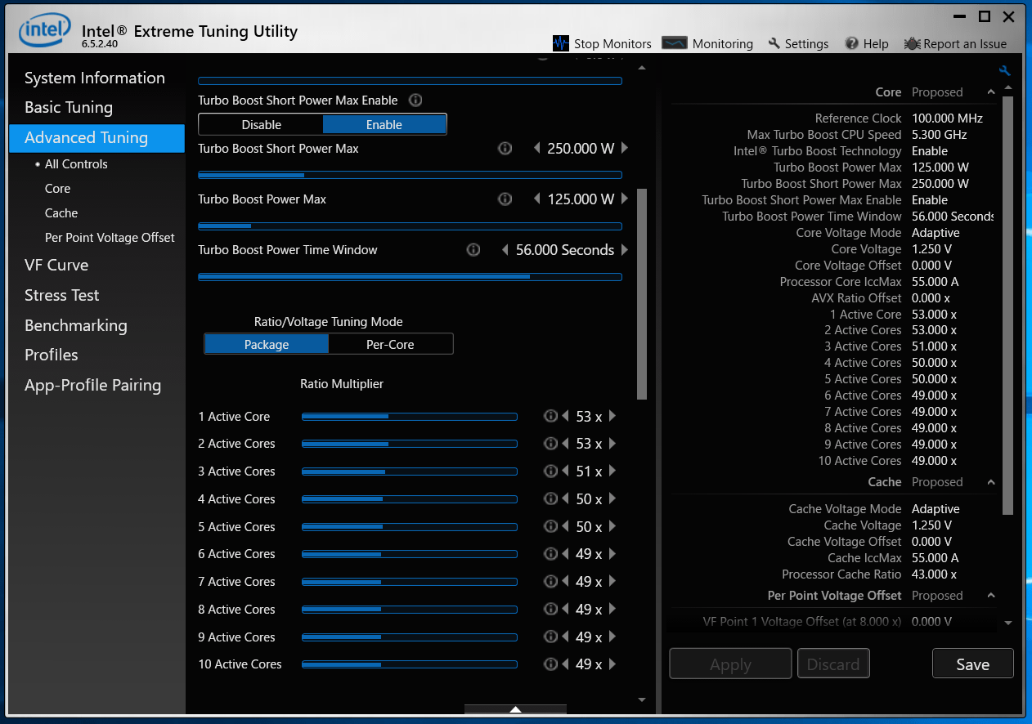Screen dimensions: 1032x724
Task: Click the Intel logo
Action: 45,31
